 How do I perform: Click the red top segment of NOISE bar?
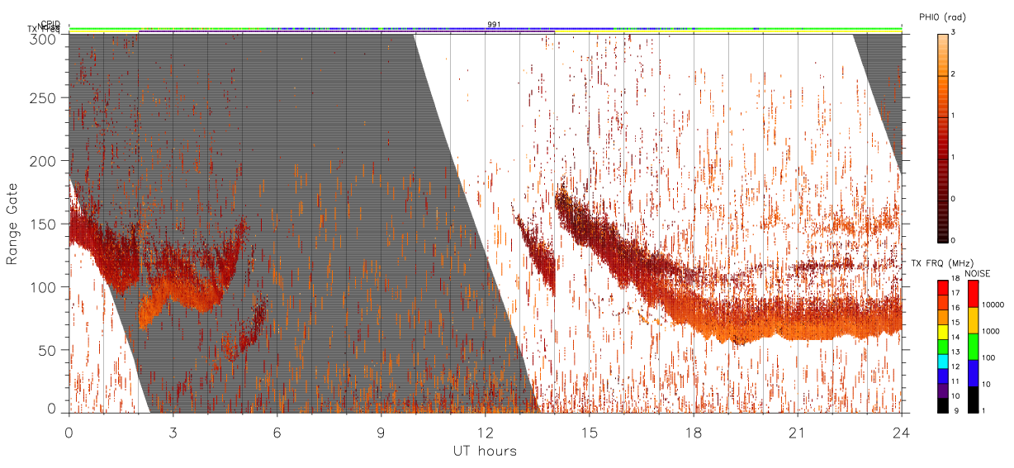click(973, 294)
